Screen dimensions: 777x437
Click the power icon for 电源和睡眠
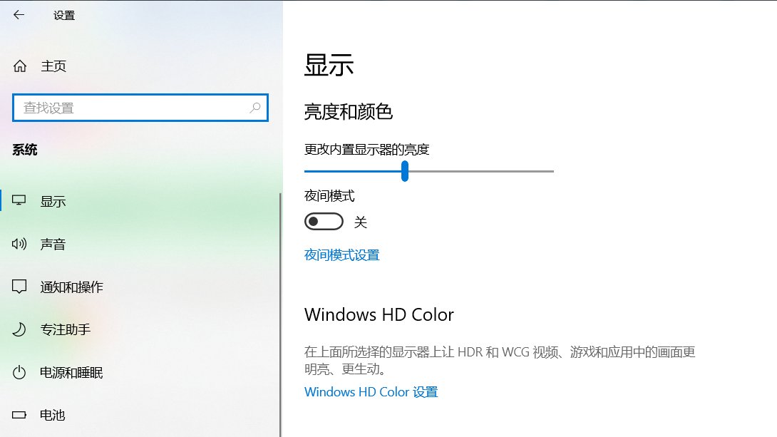coord(19,372)
